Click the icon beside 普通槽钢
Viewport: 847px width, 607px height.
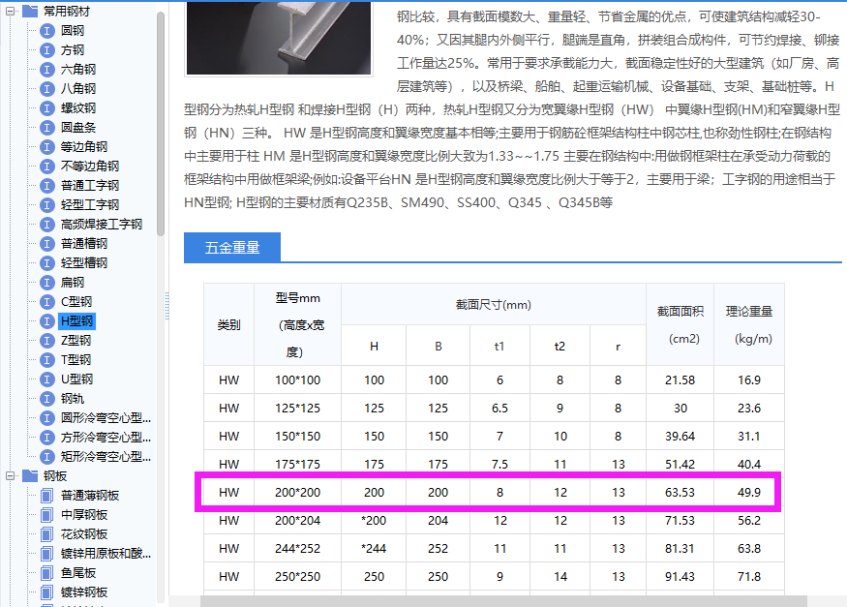click(x=47, y=244)
